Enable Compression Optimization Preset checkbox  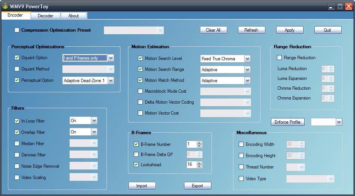coord(17,30)
